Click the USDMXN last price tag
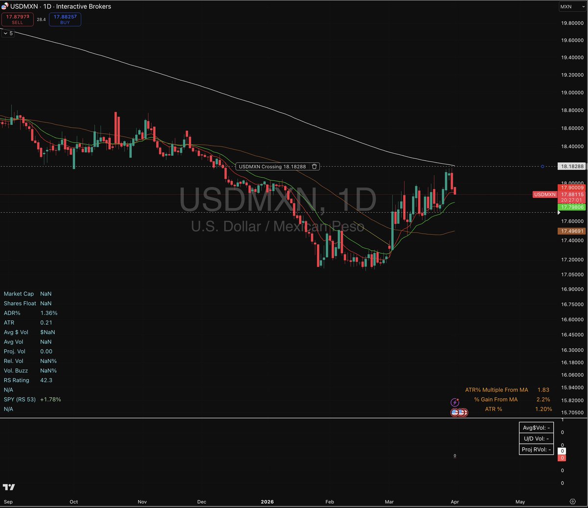This screenshot has height=508, width=588. 545,194
